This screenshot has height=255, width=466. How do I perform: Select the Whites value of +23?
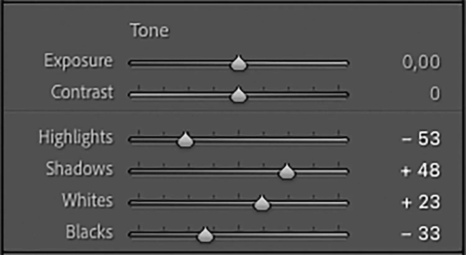pos(421,202)
